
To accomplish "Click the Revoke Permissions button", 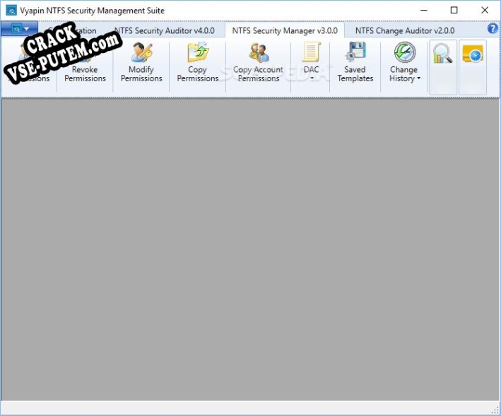I will pos(85,67).
